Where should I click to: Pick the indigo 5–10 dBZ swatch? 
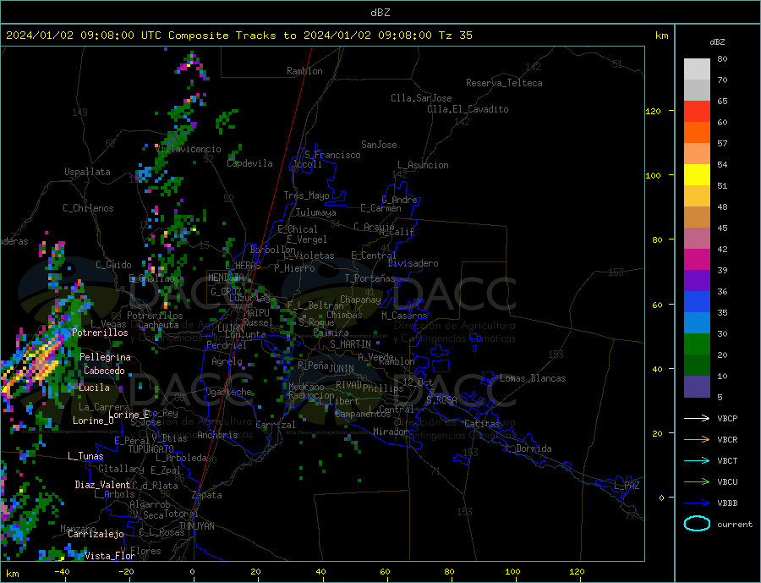point(697,387)
